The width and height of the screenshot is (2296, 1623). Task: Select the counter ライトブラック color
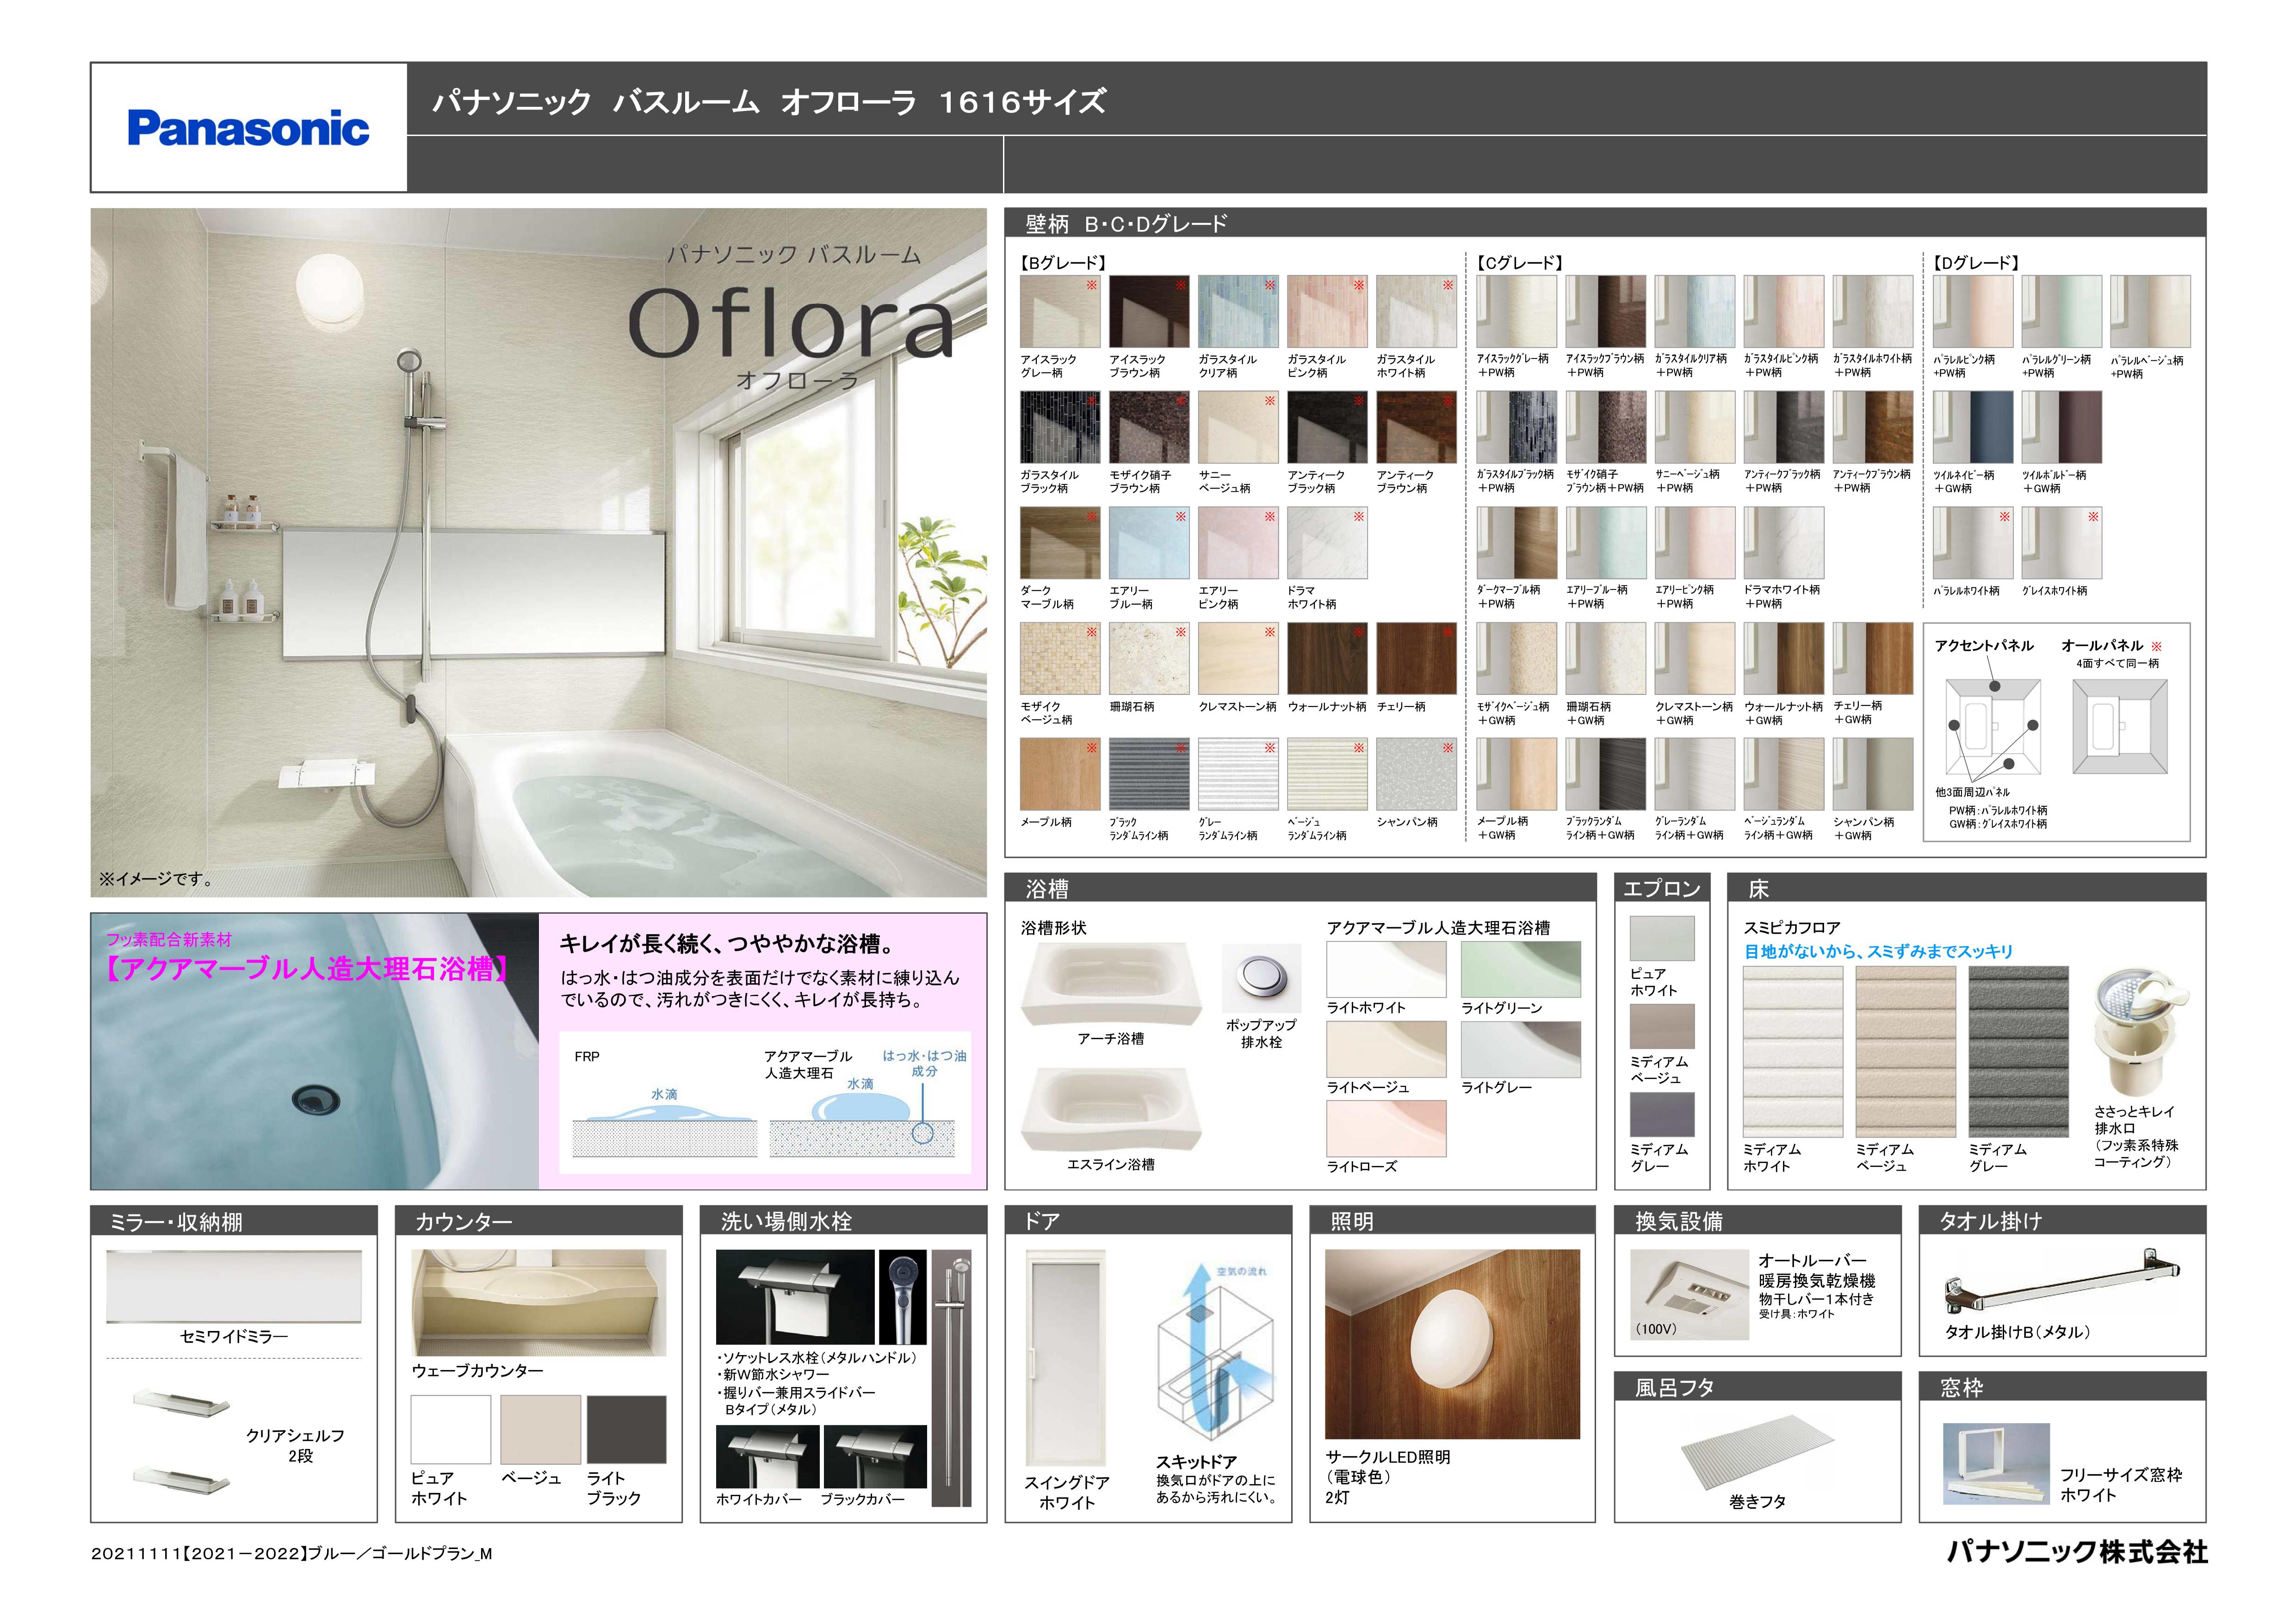click(x=627, y=1430)
